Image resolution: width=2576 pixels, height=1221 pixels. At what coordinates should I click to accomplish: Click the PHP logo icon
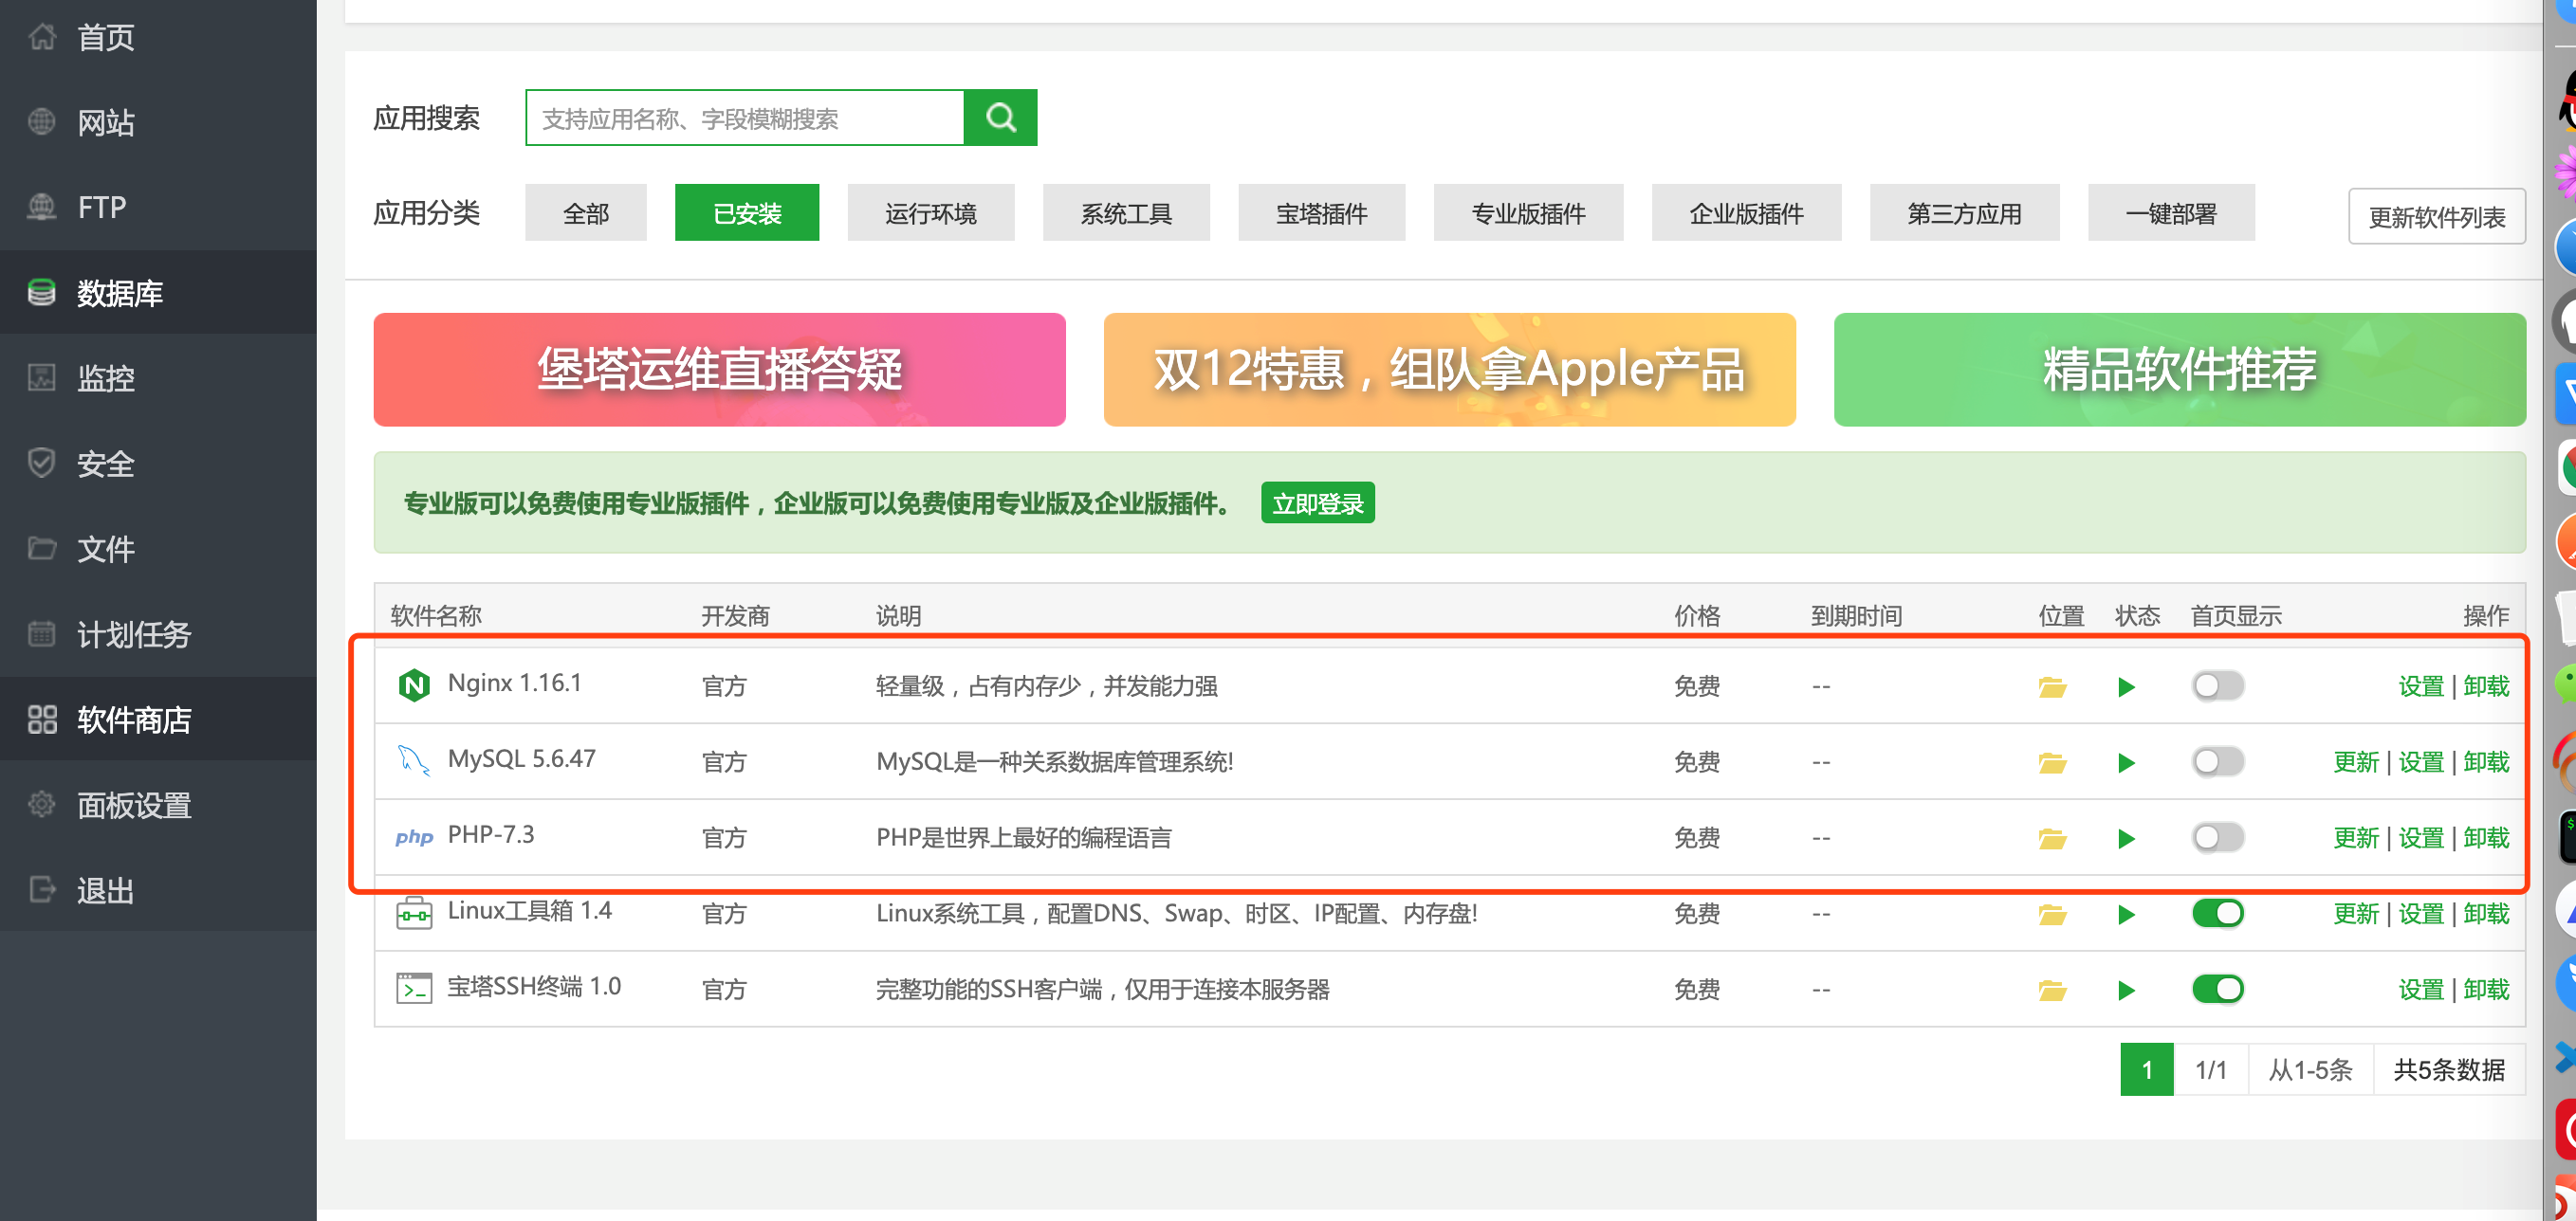(x=414, y=837)
